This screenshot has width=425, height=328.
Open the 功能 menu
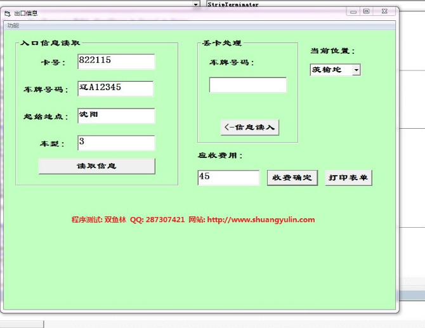click(13, 25)
